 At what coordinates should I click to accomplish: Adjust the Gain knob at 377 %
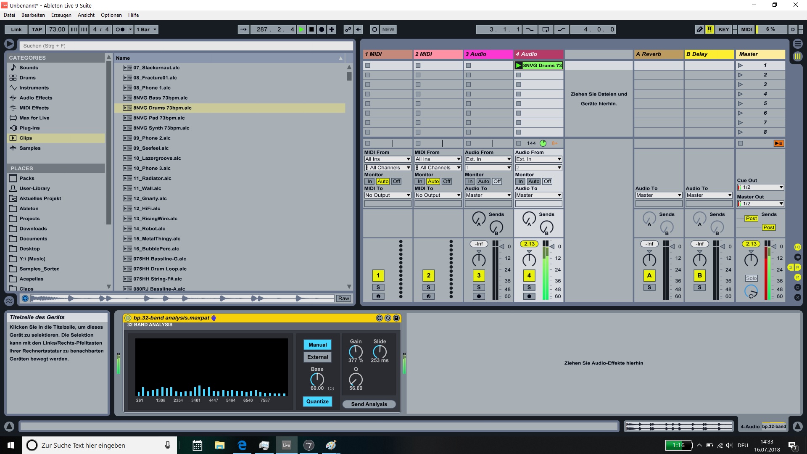356,351
